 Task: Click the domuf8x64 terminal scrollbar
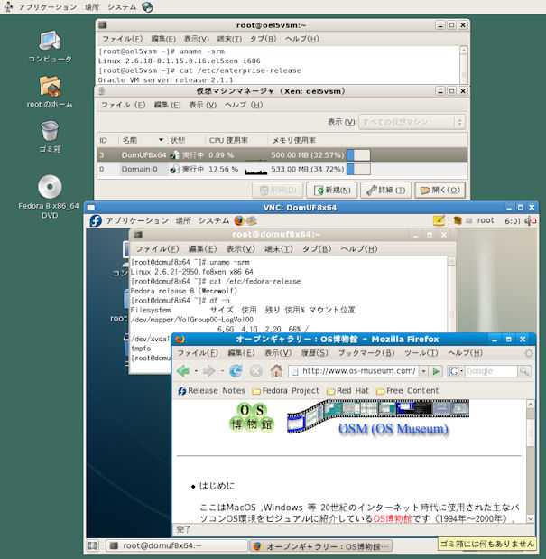pyautogui.click(x=451, y=294)
